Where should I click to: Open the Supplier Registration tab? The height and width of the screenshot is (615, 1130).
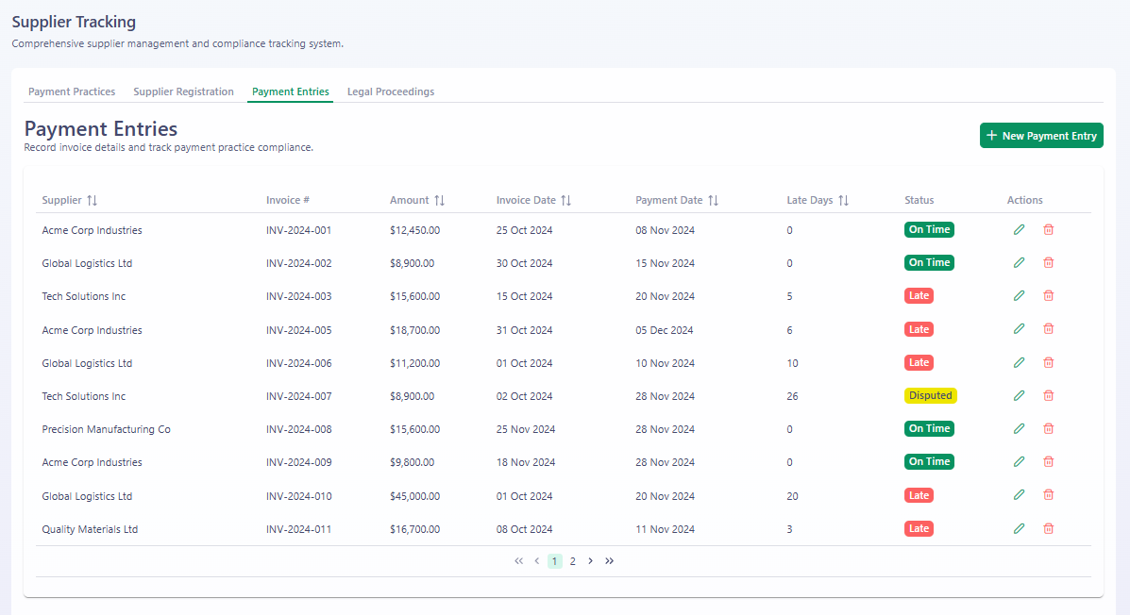[x=184, y=91]
